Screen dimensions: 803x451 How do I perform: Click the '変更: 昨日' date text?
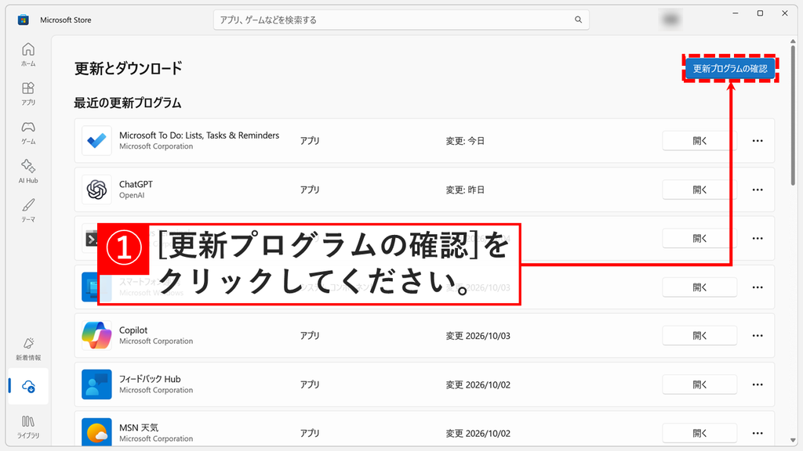coord(465,189)
